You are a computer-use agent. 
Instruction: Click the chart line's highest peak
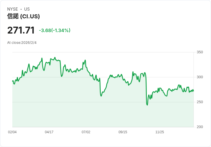click(x=55, y=57)
